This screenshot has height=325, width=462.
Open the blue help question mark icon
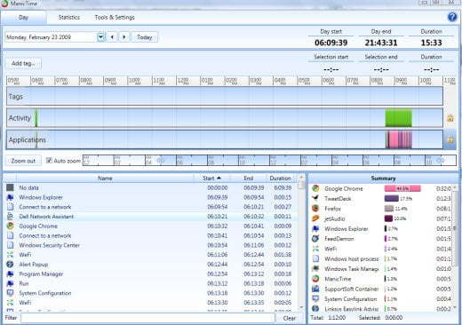pyautogui.click(x=452, y=17)
